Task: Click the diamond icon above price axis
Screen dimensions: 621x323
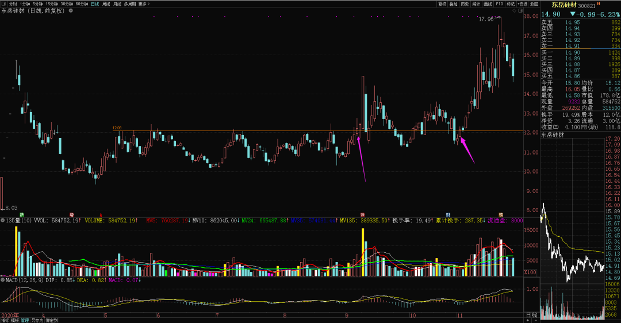Action: coord(515,11)
